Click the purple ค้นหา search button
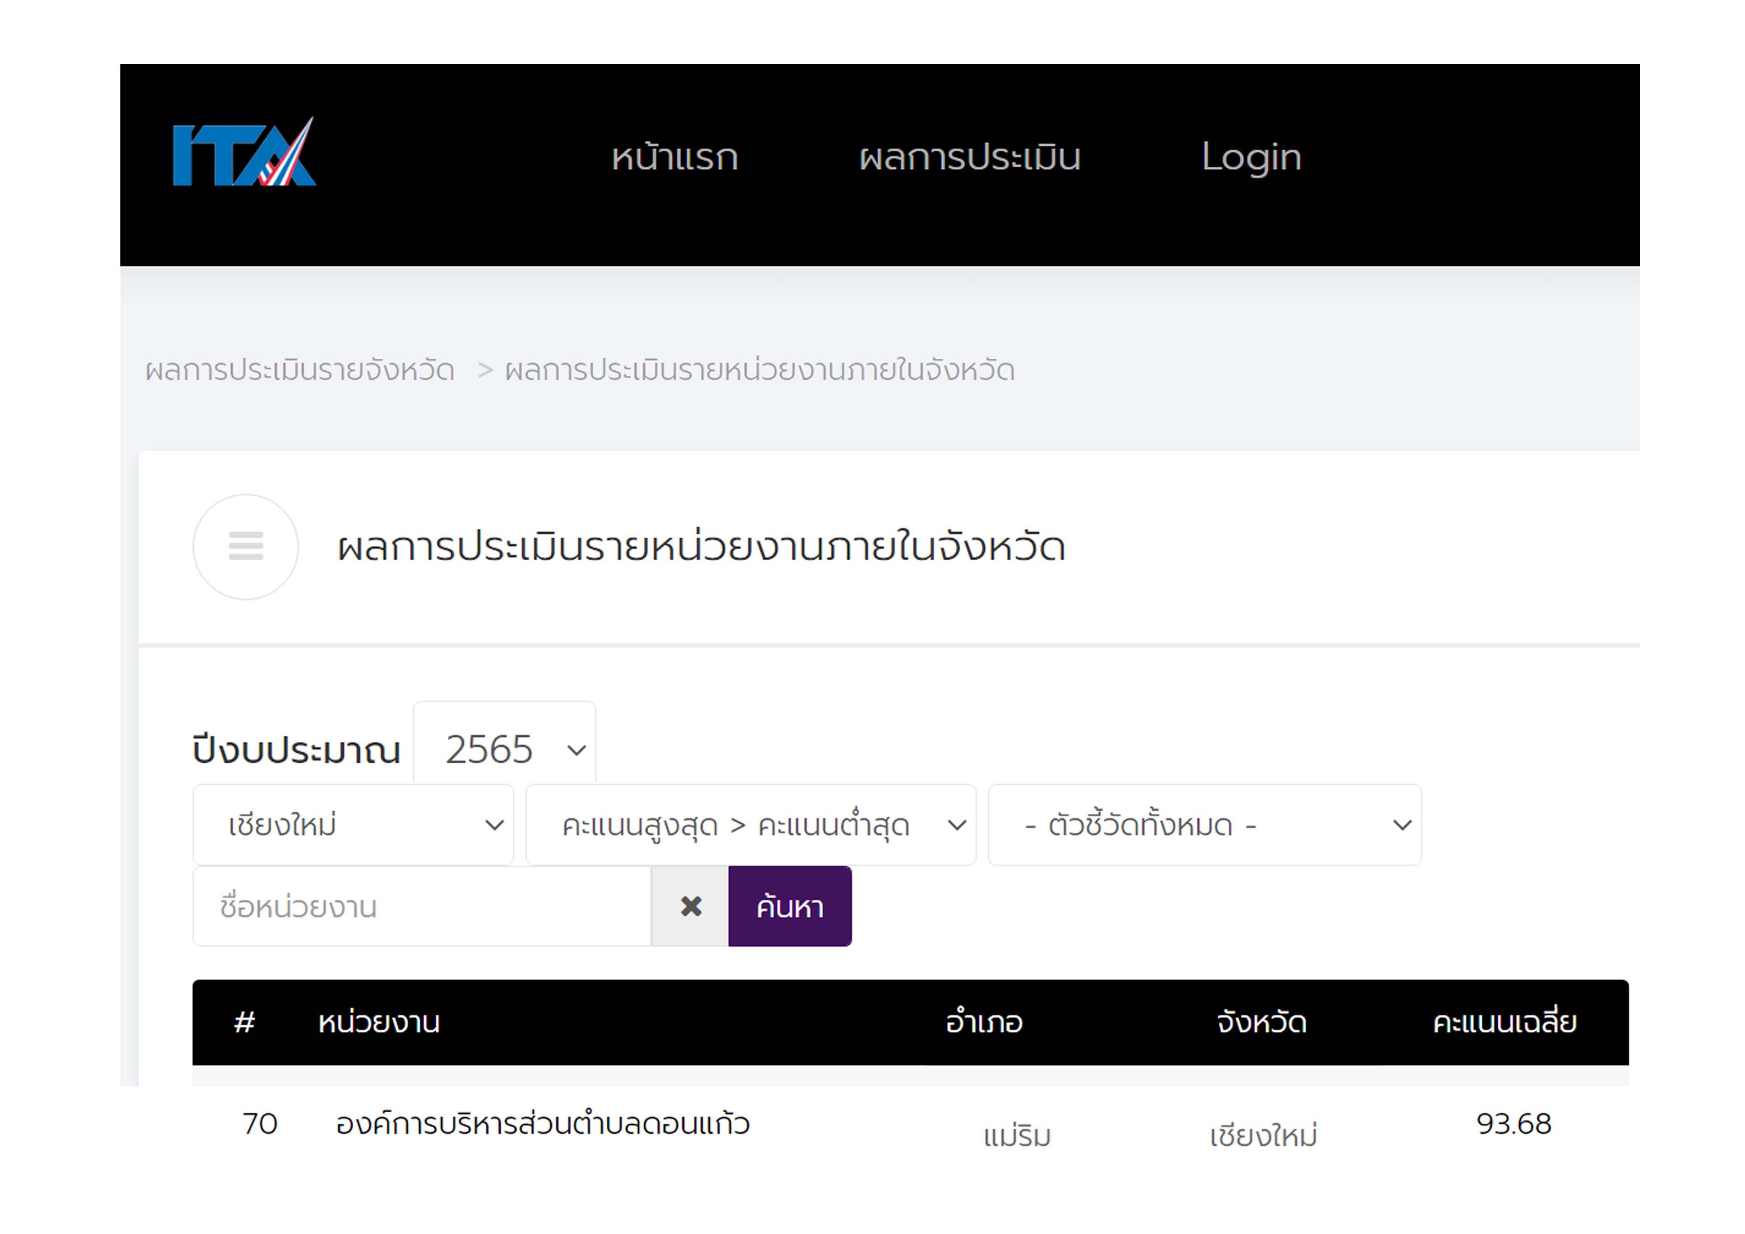1745x1234 pixels. click(x=789, y=906)
